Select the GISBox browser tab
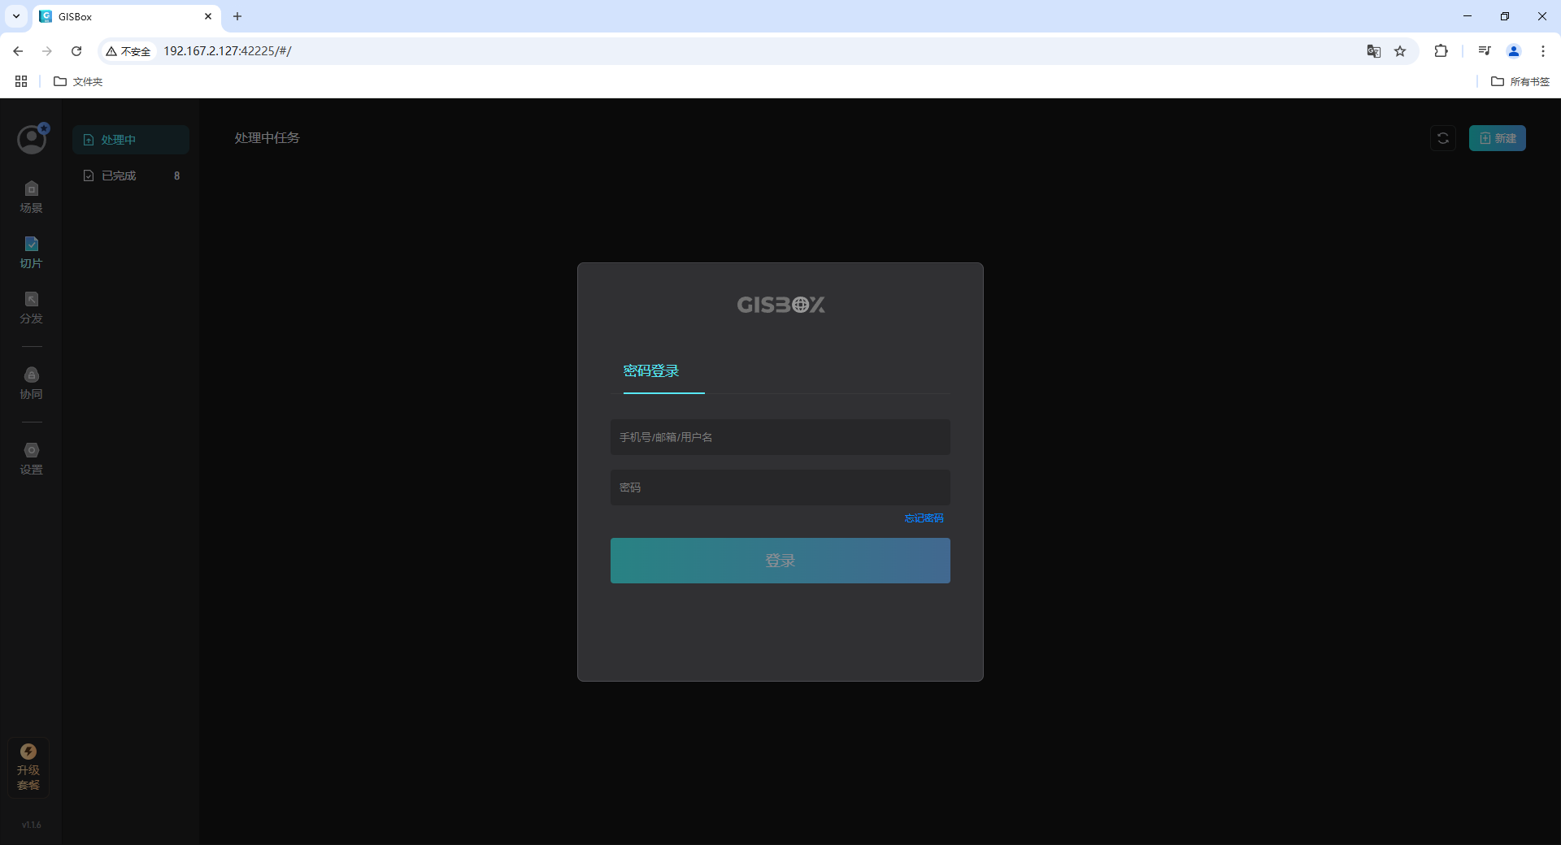The height and width of the screenshot is (845, 1561). [127, 16]
